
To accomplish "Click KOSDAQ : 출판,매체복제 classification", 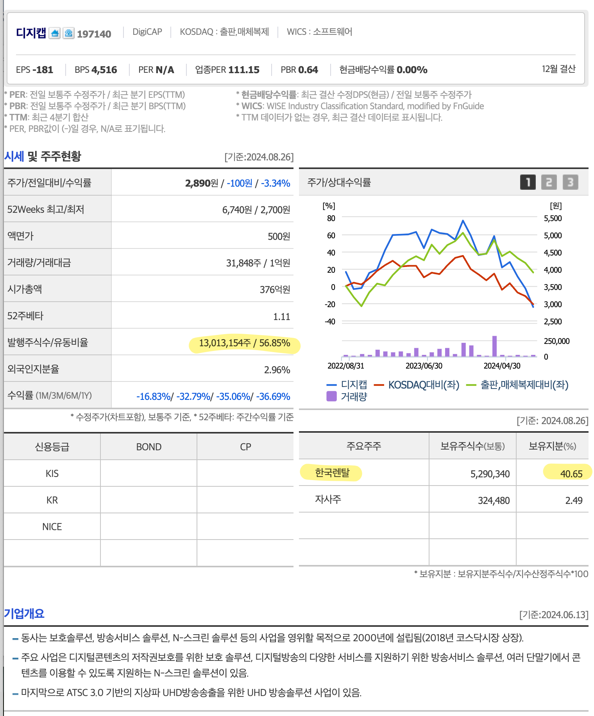I will 224,32.
